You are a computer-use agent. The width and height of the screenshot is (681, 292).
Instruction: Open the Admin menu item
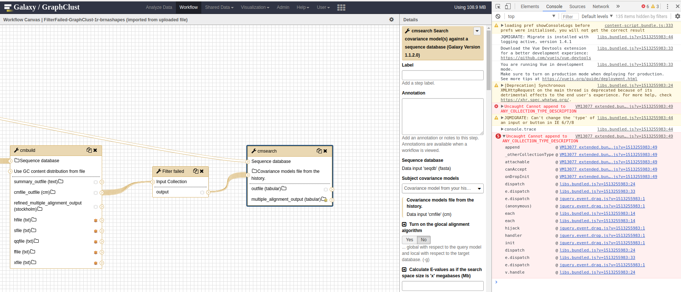coord(283,7)
